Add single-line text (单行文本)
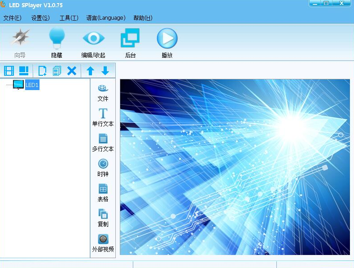 click(x=103, y=117)
